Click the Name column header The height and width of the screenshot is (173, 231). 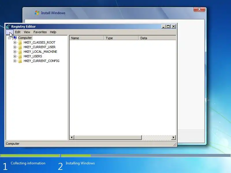(87, 38)
